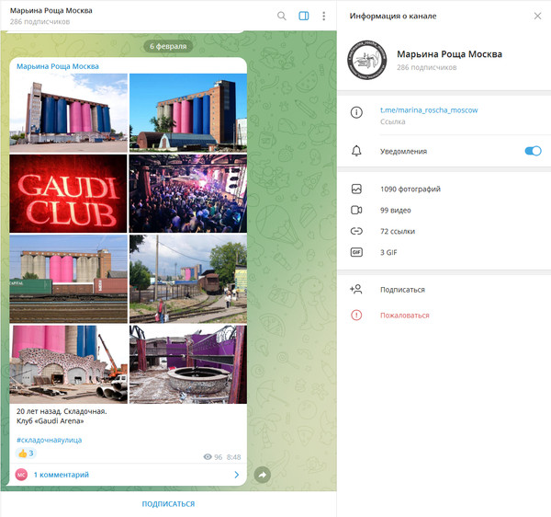Open 3 GIF shared media
Image resolution: width=551 pixels, height=517 pixels.
(x=388, y=252)
